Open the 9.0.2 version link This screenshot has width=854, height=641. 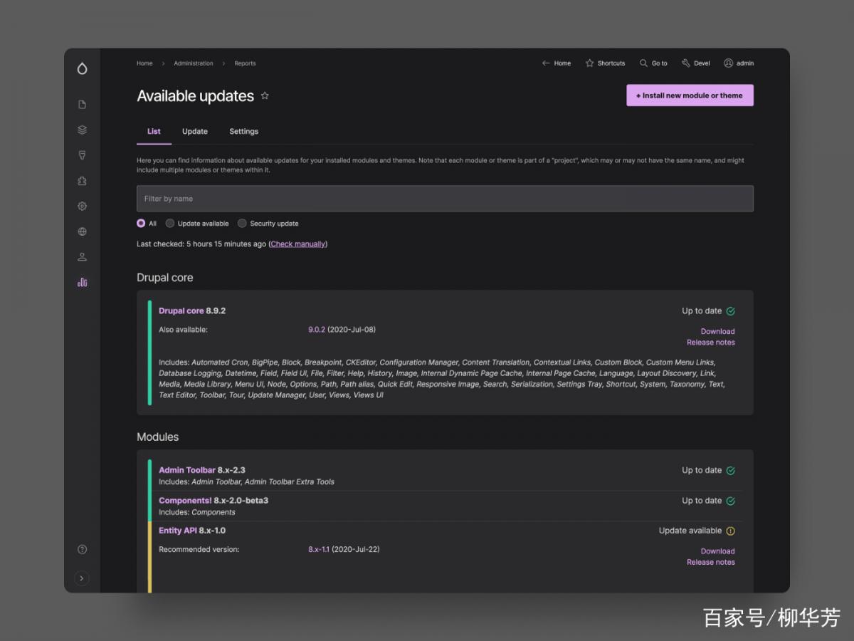tap(317, 330)
